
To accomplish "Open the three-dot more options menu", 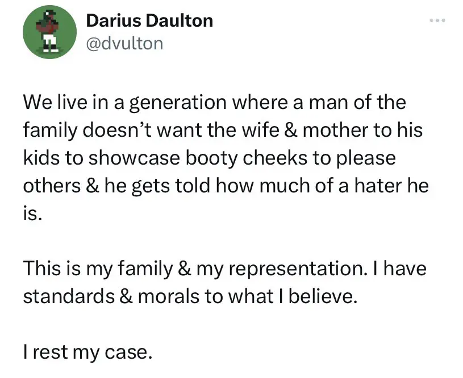I will [x=437, y=21].
